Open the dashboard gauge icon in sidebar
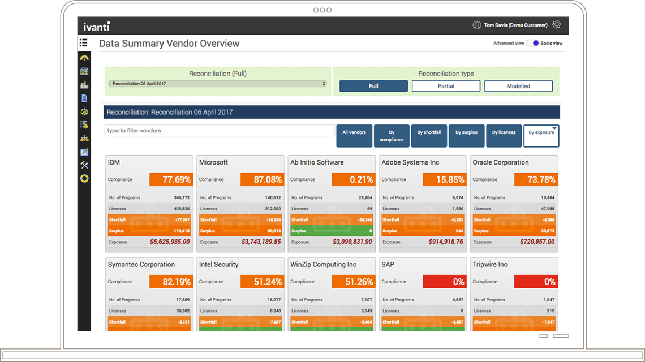645x362 pixels. click(84, 58)
